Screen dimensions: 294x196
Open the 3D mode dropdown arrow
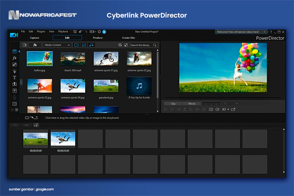click(x=228, y=109)
